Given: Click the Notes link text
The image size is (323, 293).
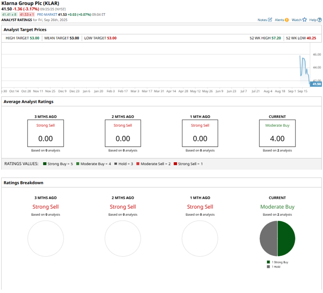Looking at the screenshot, I should pyautogui.click(x=262, y=20).
